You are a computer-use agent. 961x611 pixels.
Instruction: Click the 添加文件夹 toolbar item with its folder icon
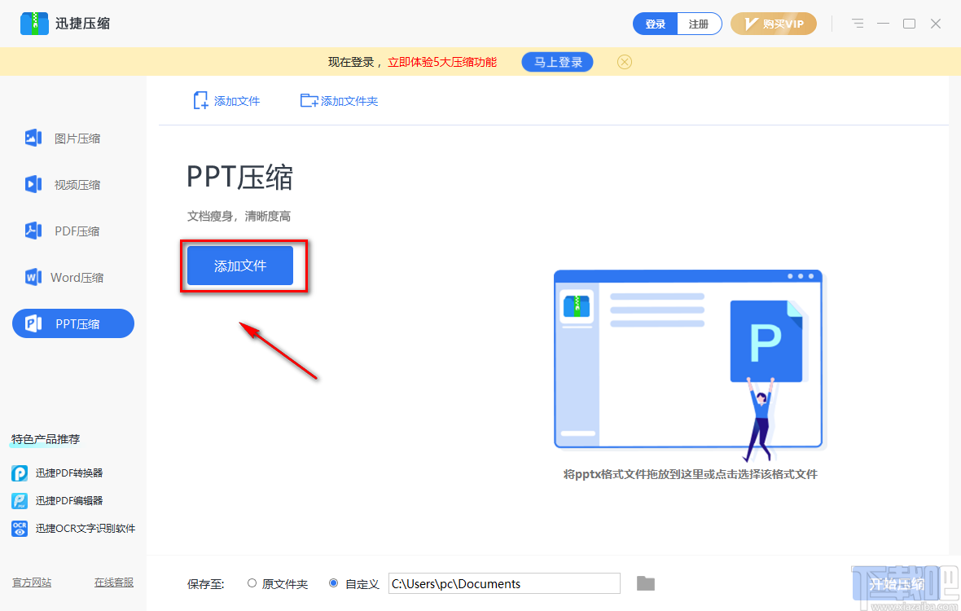[x=339, y=100]
